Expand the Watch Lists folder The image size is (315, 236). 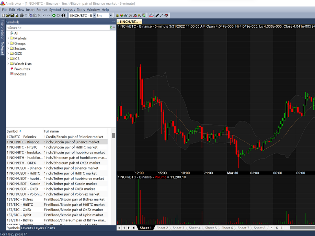8,64
